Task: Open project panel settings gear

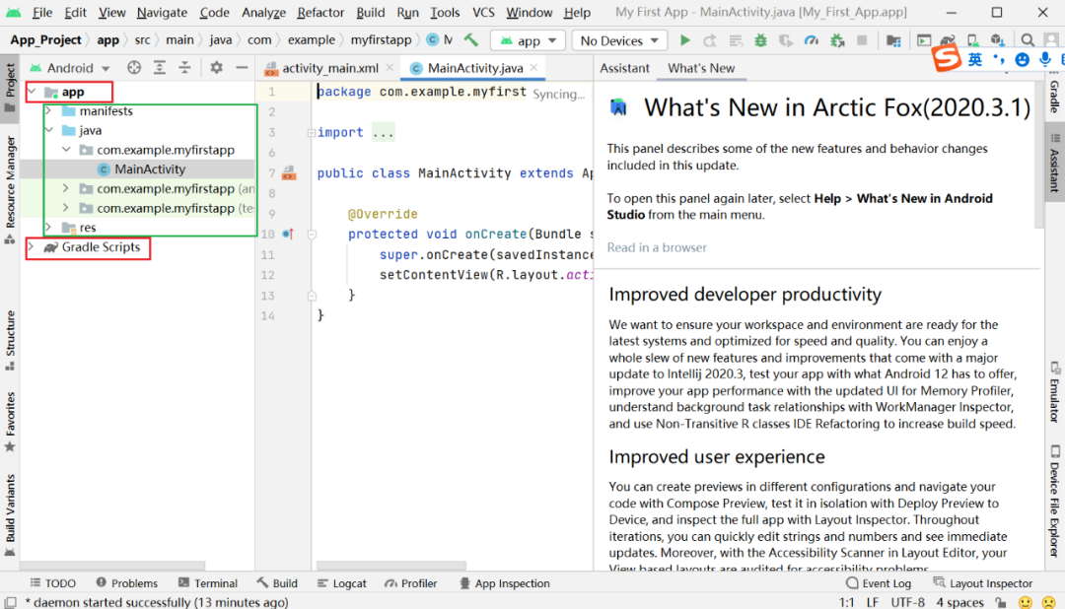Action: (216, 67)
